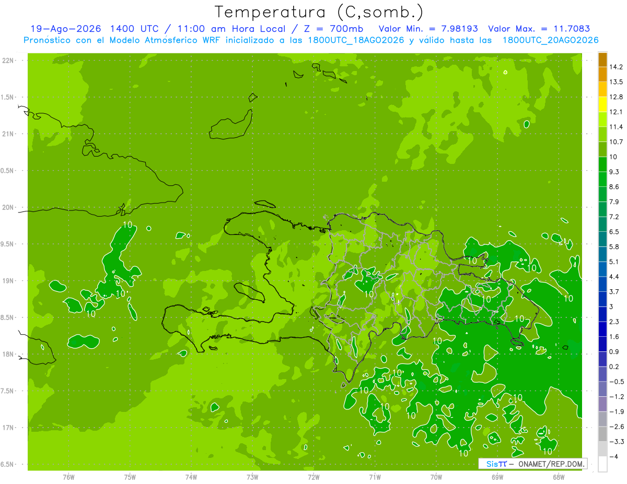Click the "69W" longitude label

(x=497, y=477)
